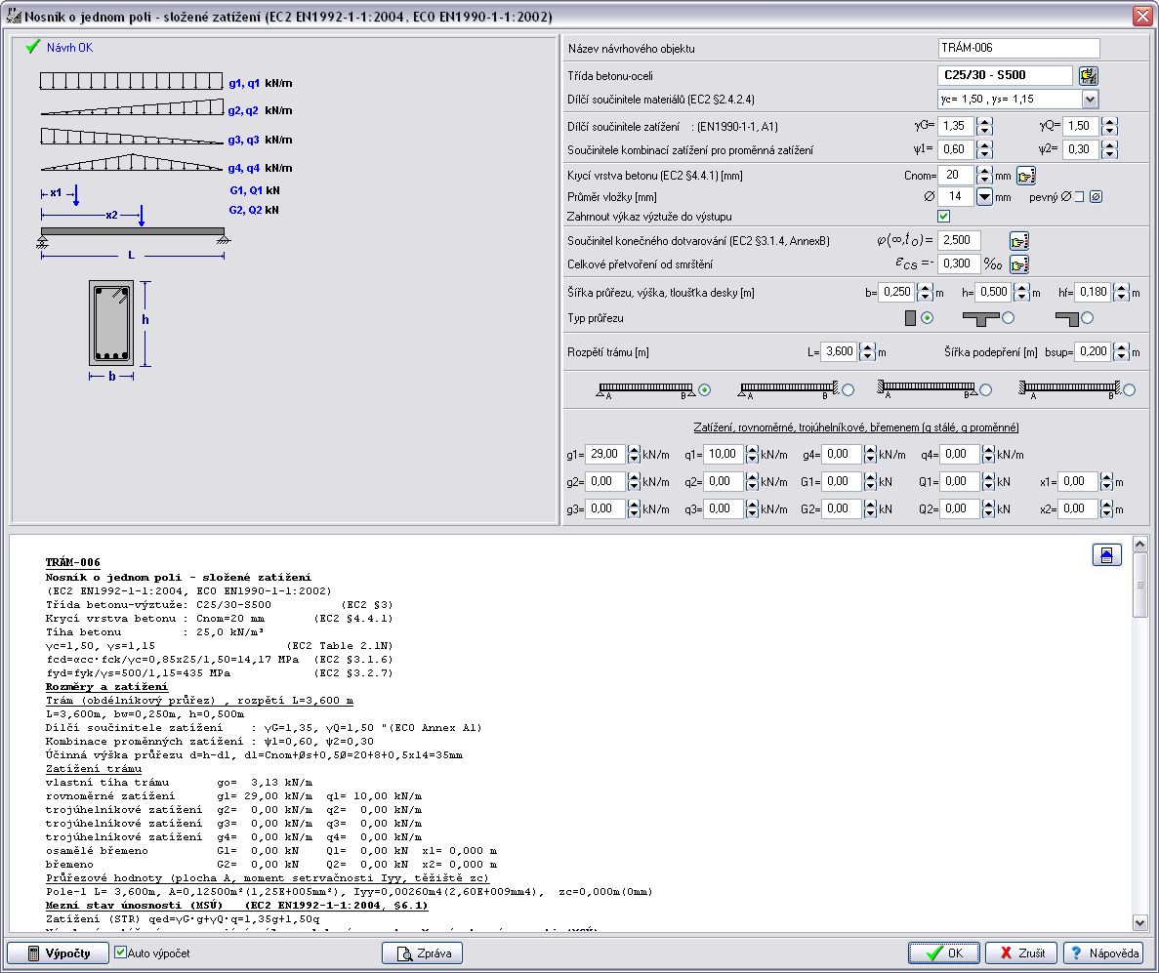The height and width of the screenshot is (973, 1159).
Task: Open shrinkage strain helper icon
Action: click(1019, 264)
